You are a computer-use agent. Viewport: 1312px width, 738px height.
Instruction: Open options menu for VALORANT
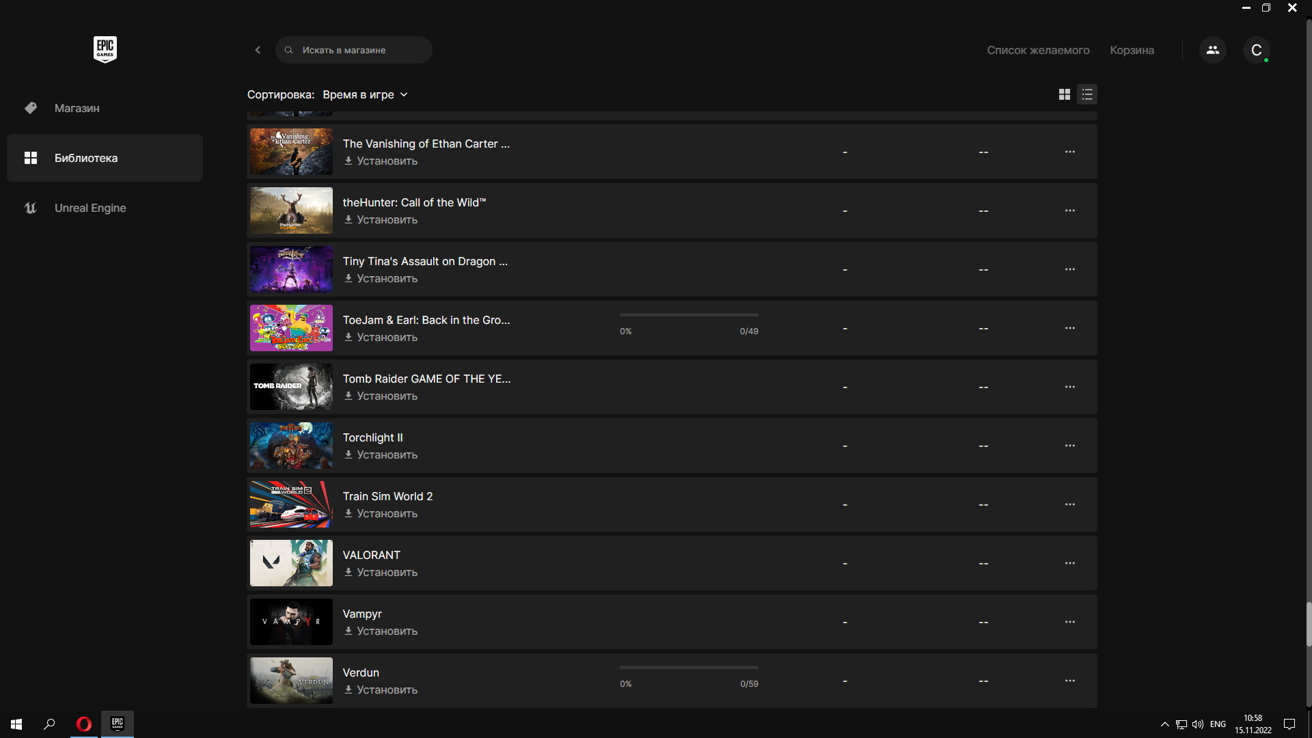point(1069,563)
